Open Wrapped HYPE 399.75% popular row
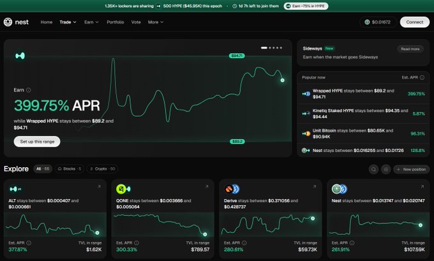Viewport: 434px width, 261px height. coord(363,94)
